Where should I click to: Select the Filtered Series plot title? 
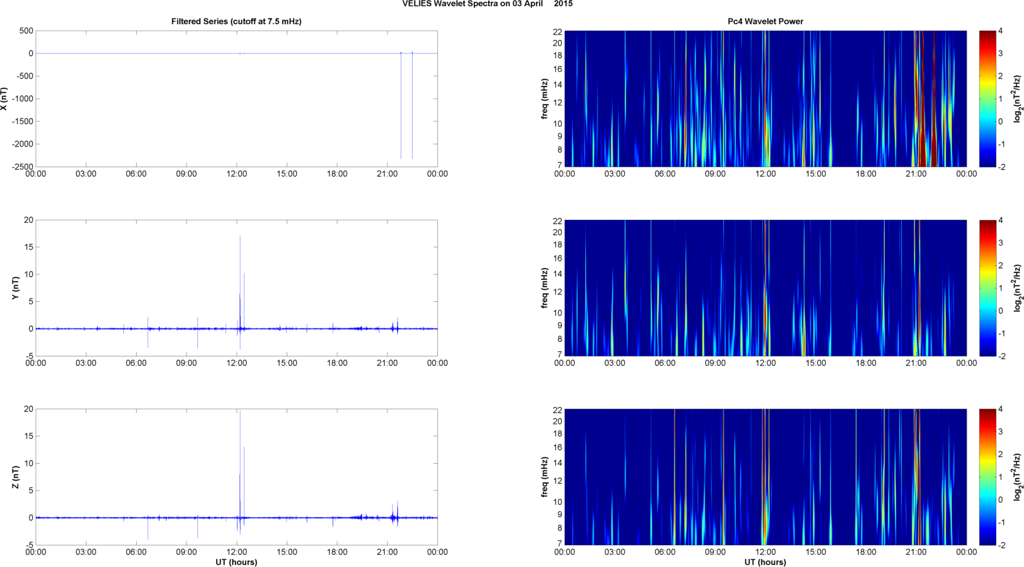point(236,21)
